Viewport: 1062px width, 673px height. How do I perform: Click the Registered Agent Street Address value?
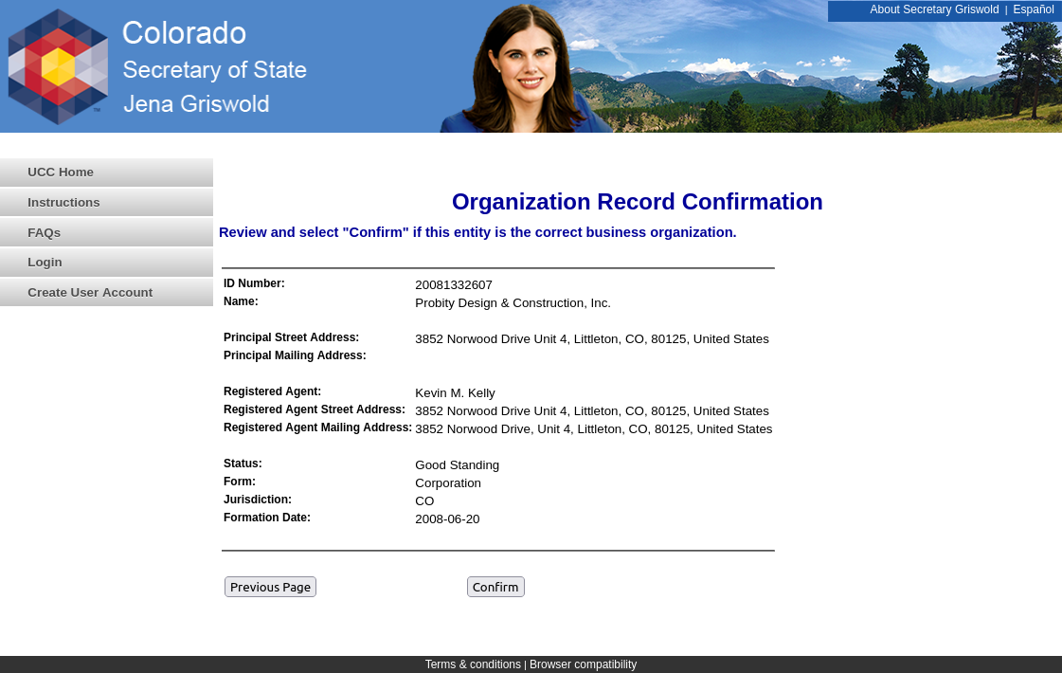click(592, 411)
